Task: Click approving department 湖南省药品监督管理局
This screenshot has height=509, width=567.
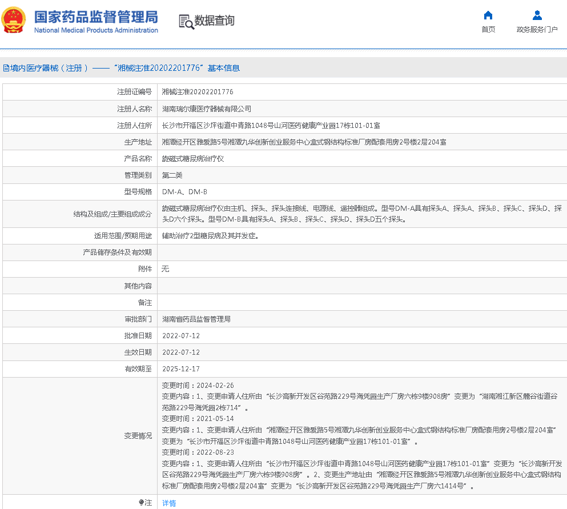Action: 196,319
